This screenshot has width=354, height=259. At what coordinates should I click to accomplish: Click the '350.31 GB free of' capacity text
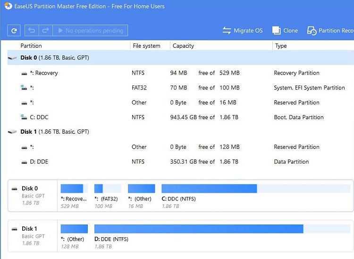point(193,162)
